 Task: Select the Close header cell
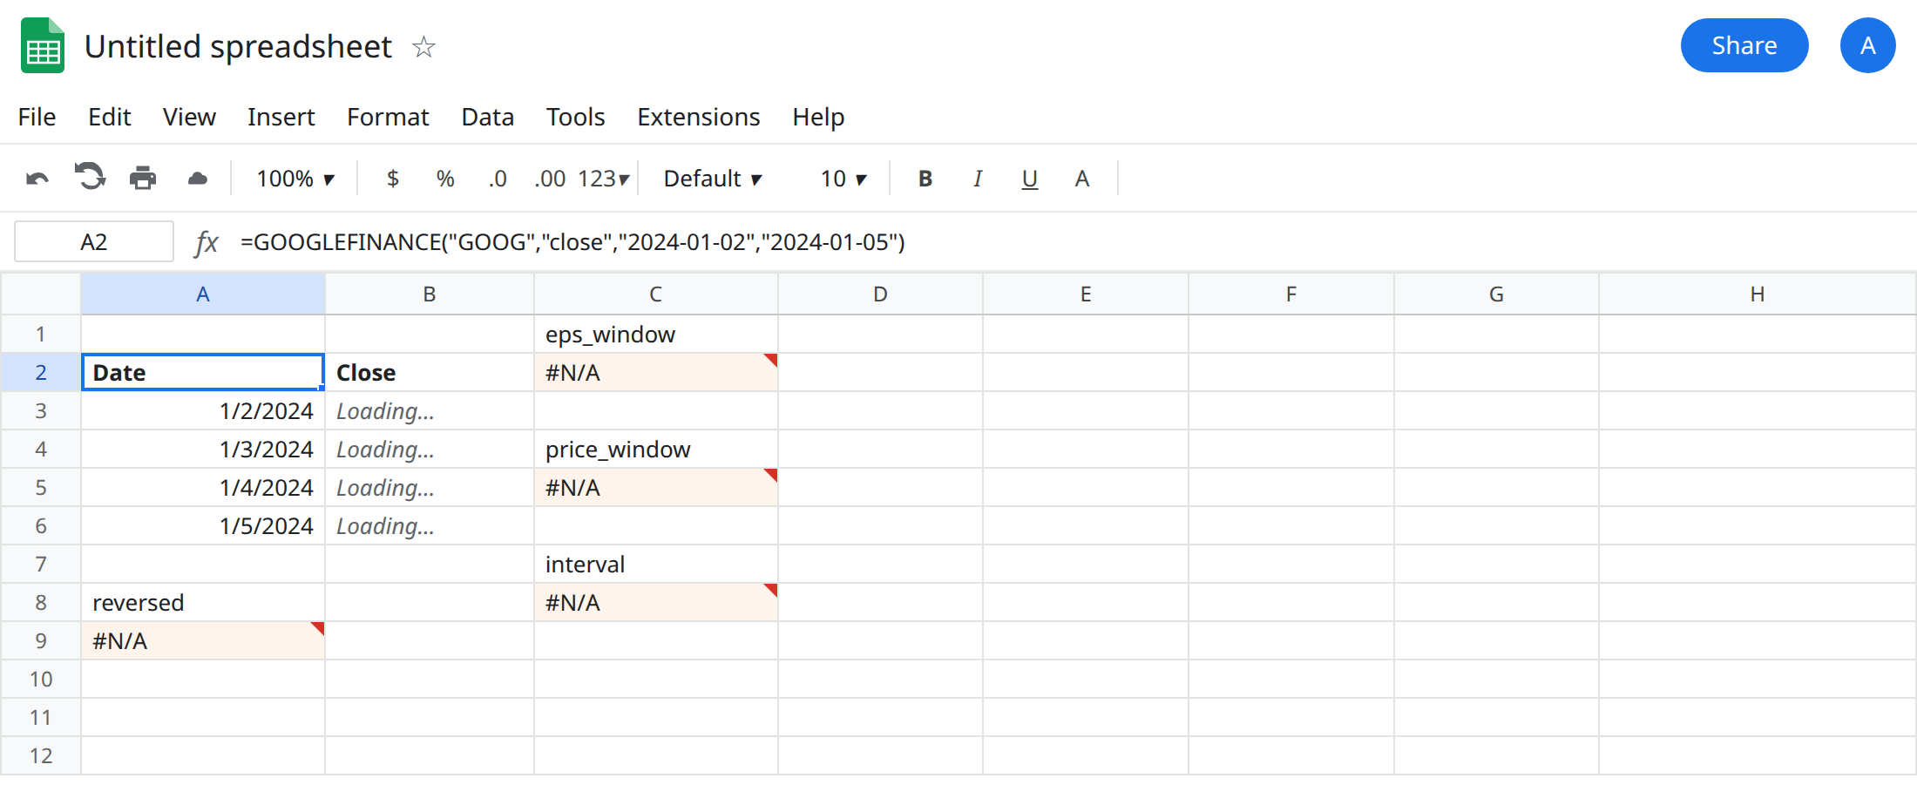tap(430, 373)
